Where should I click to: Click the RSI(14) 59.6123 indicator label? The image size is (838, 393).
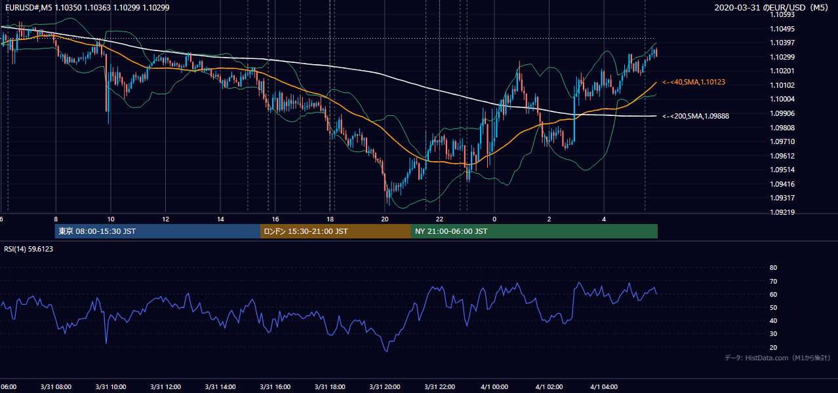tap(29, 249)
